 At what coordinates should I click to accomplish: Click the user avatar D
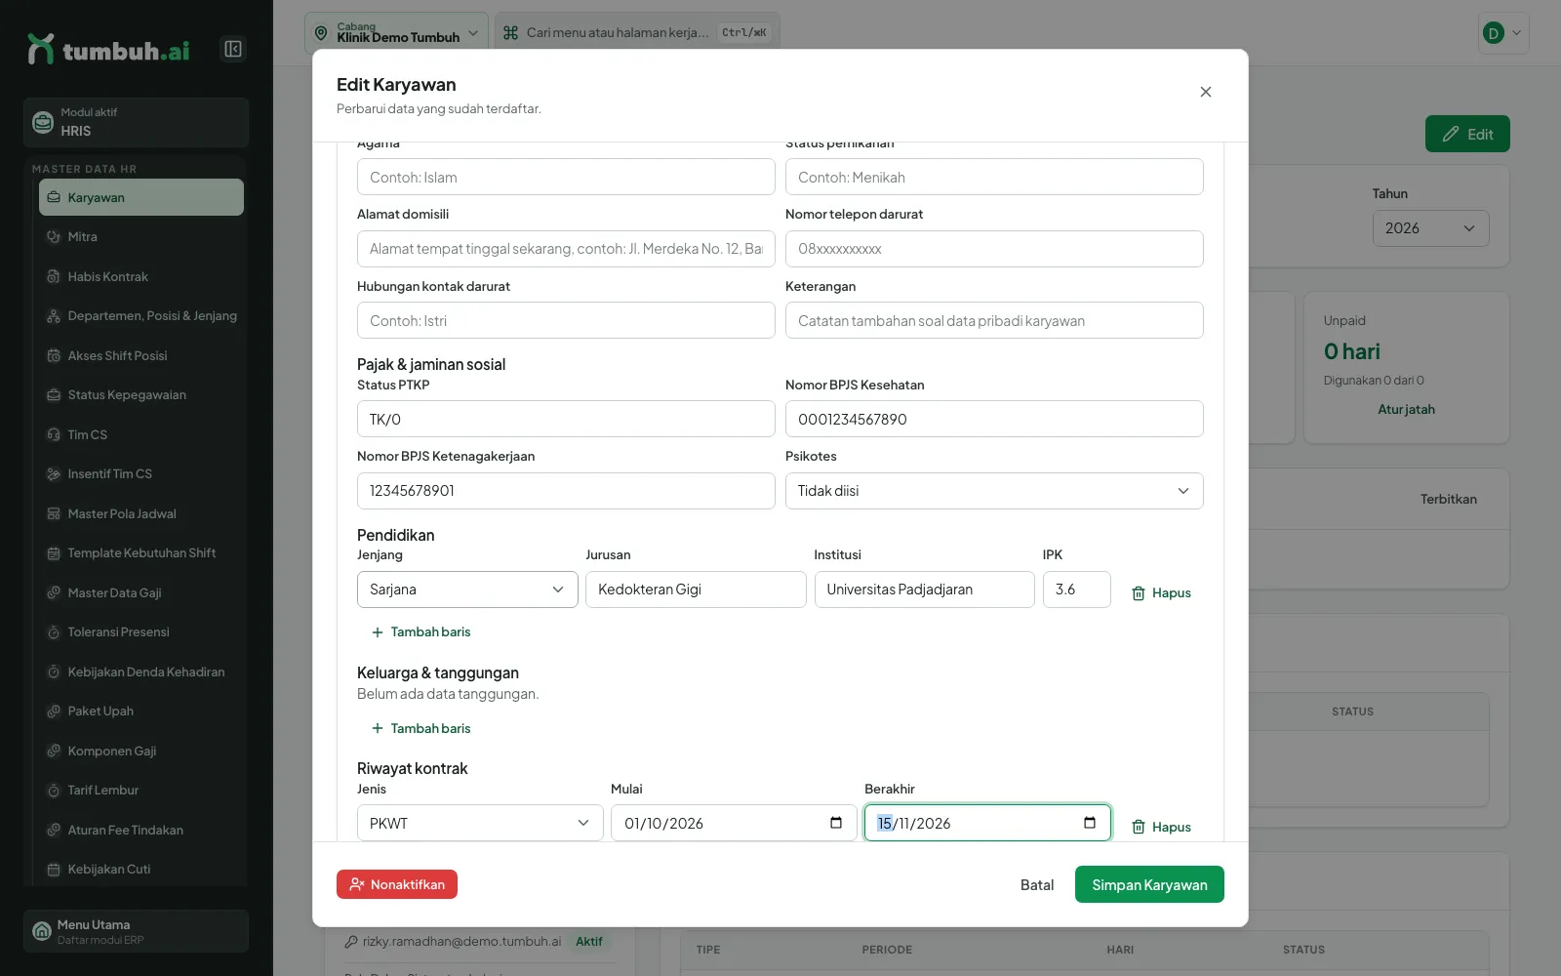(1493, 33)
